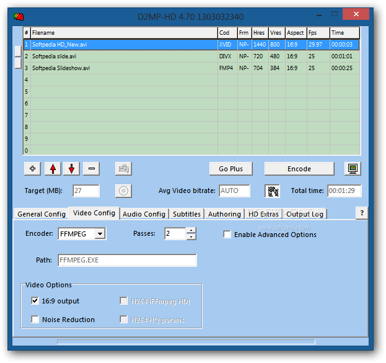Decrease the Passes value with down arrow
The height and width of the screenshot is (363, 386).
[x=191, y=237]
